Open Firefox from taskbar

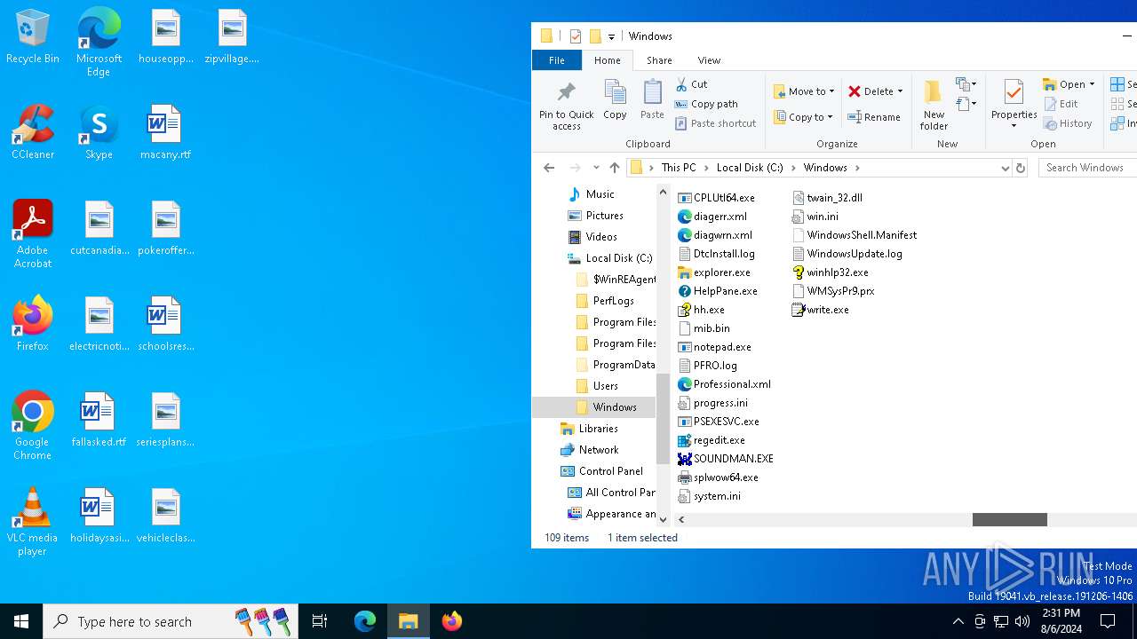coord(452,621)
